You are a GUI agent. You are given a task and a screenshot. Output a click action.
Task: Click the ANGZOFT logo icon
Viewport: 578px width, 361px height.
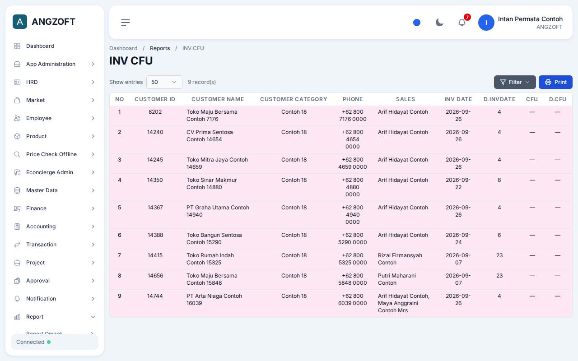click(x=20, y=22)
